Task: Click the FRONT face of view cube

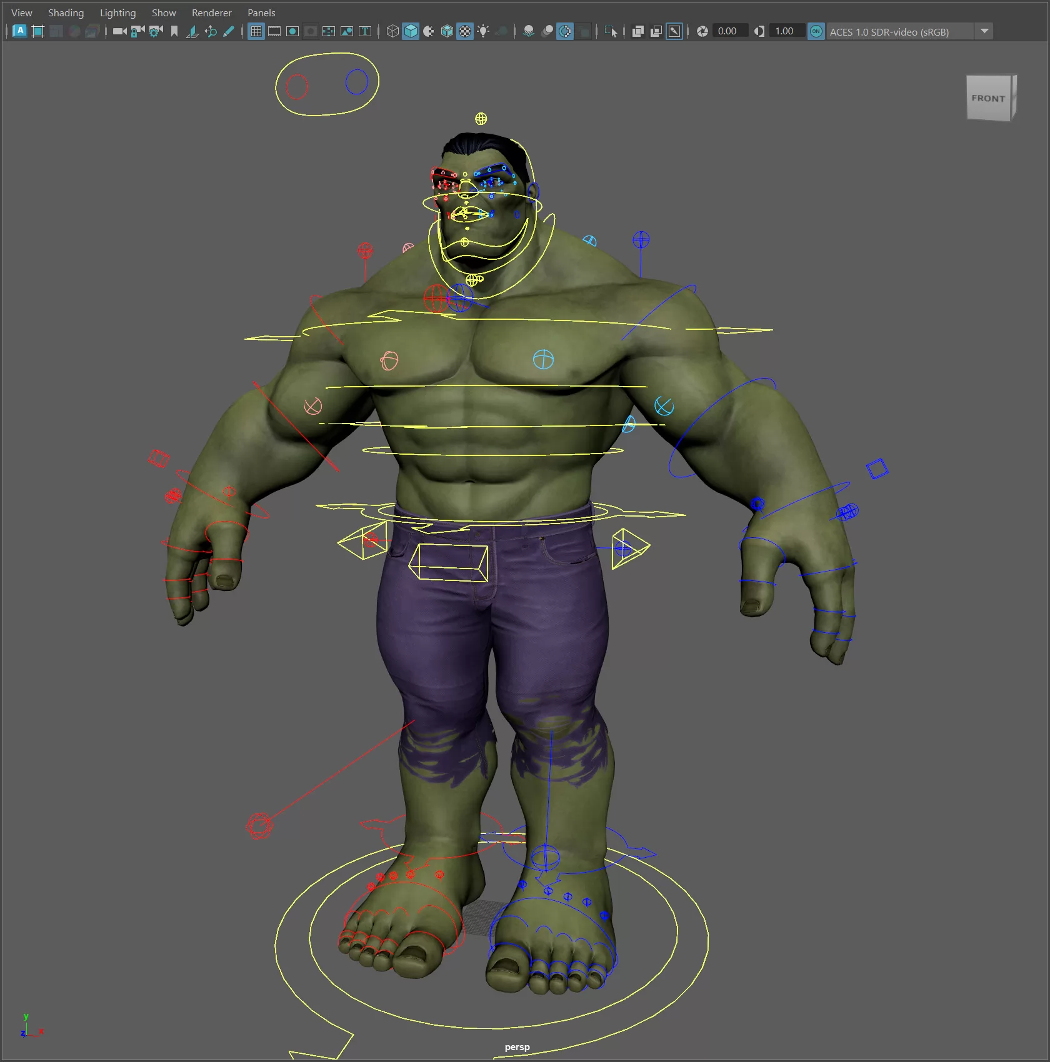Action: coord(987,98)
